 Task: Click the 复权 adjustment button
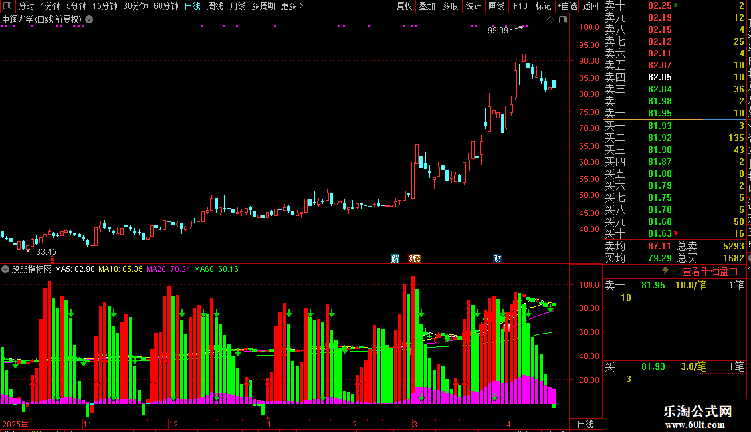point(404,6)
